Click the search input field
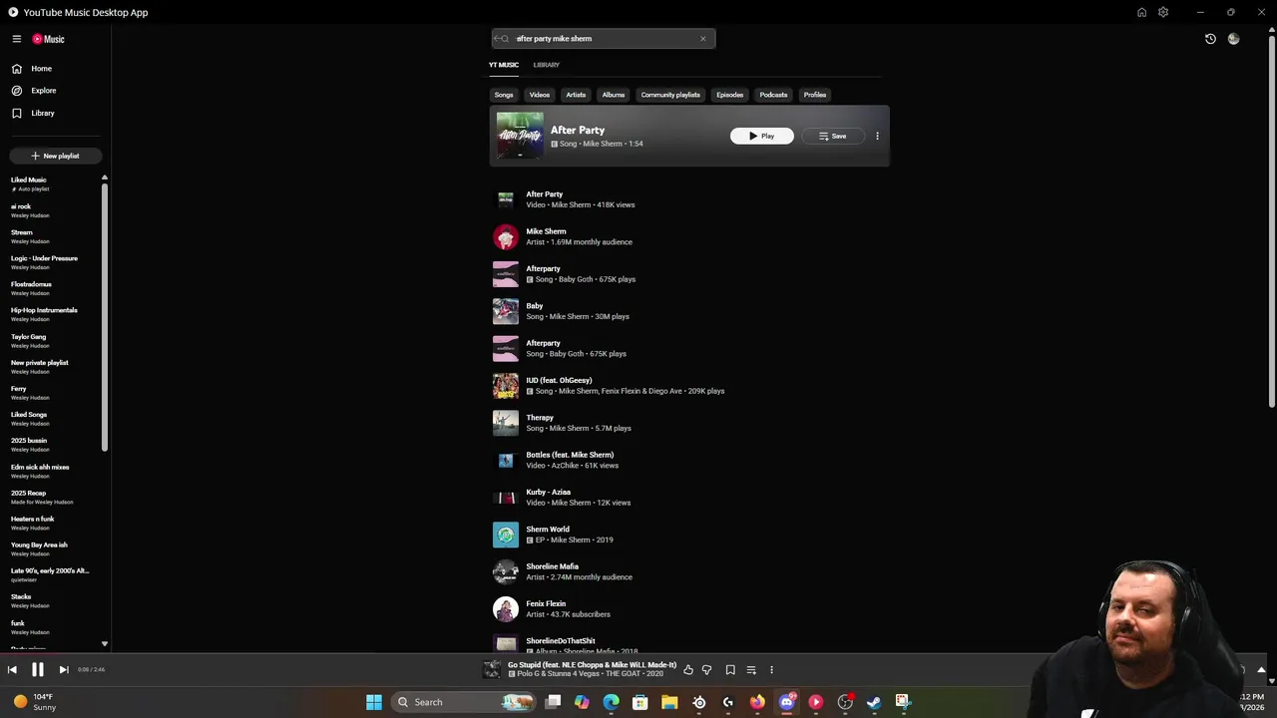 click(x=604, y=39)
